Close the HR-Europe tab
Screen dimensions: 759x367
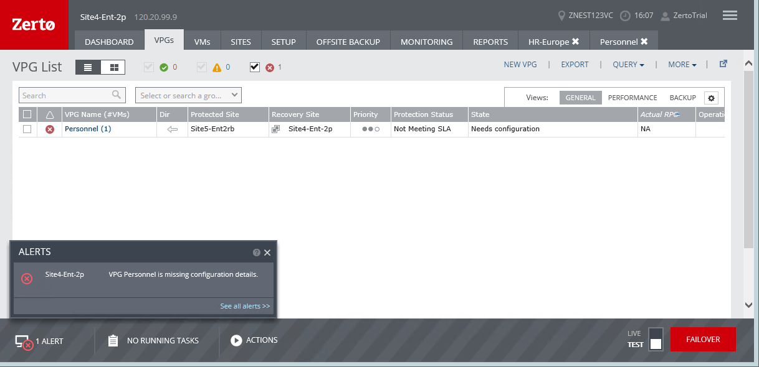[576, 41]
